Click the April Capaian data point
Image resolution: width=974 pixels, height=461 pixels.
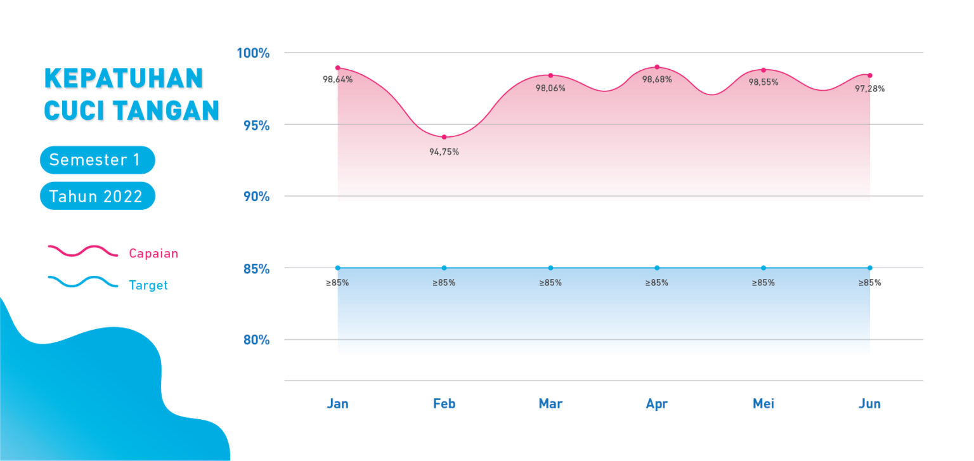tap(657, 67)
